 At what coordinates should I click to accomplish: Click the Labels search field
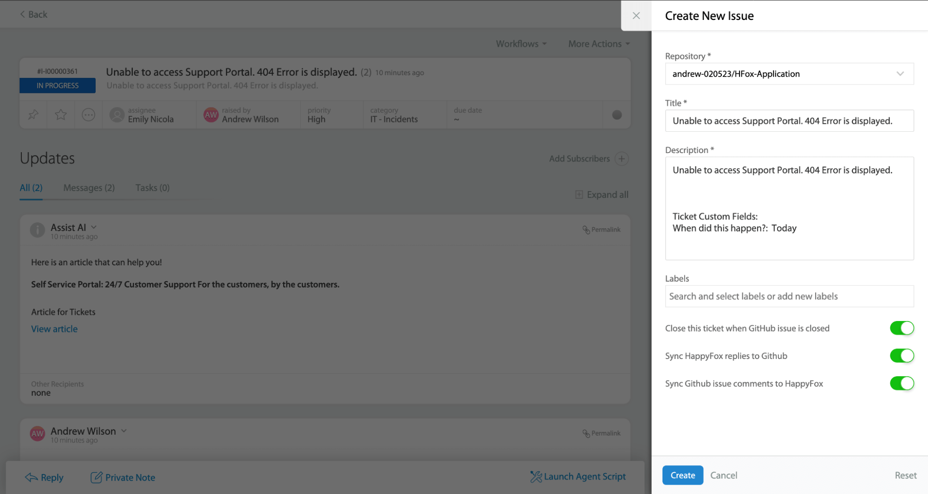coord(789,296)
